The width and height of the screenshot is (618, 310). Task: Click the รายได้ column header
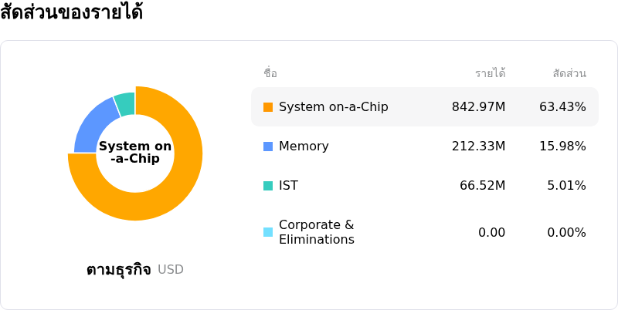pyautogui.click(x=491, y=73)
